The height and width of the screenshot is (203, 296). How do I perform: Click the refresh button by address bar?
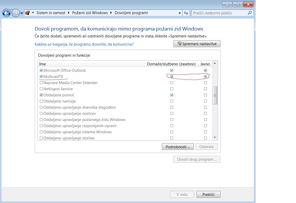click(186, 13)
